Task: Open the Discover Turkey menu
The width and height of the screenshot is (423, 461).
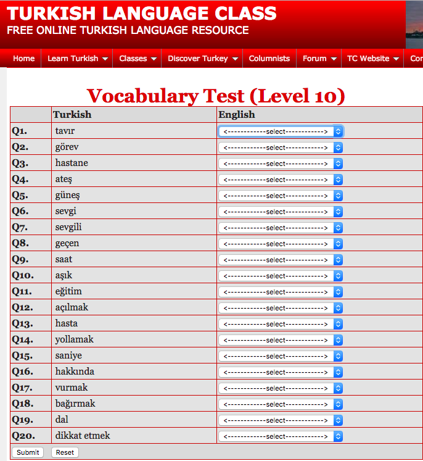Action: [x=202, y=59]
